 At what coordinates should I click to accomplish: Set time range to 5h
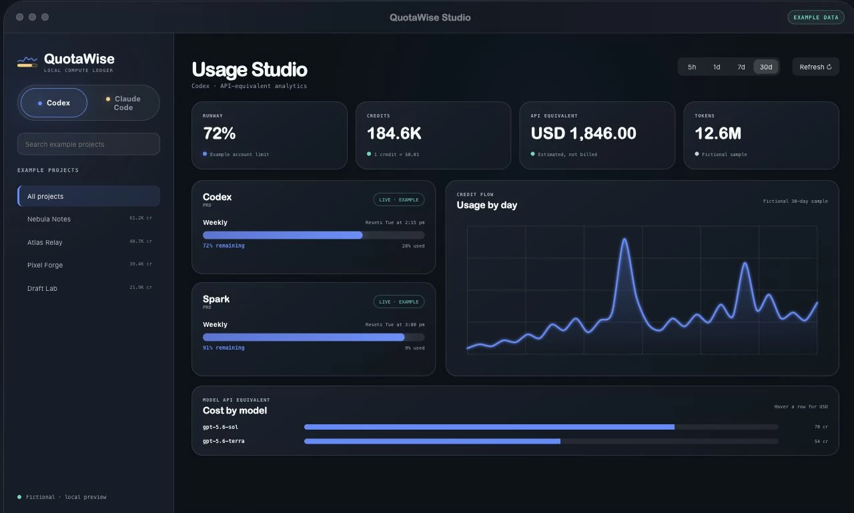[692, 67]
